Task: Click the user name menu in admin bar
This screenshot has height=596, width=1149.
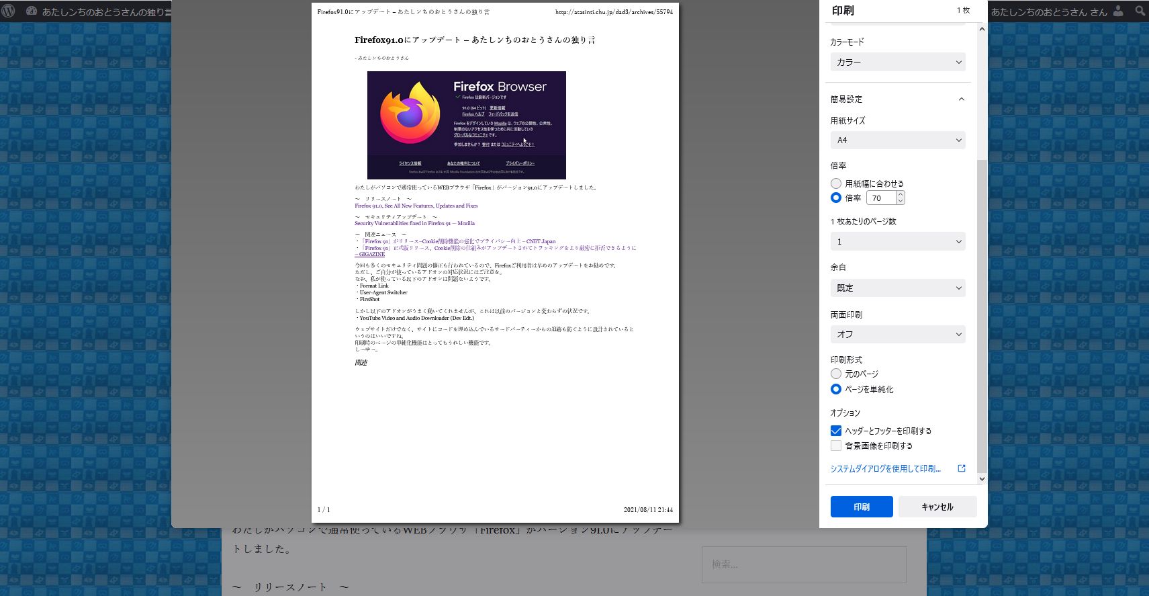Action: click(1049, 11)
